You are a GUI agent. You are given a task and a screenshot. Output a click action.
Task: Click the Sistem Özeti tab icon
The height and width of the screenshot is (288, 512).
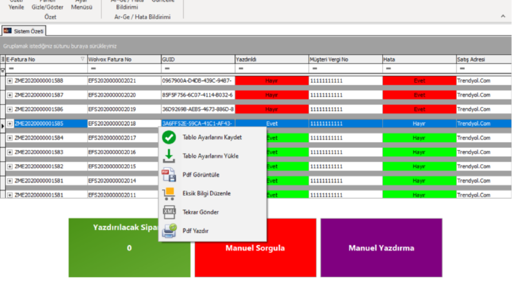click(x=8, y=31)
